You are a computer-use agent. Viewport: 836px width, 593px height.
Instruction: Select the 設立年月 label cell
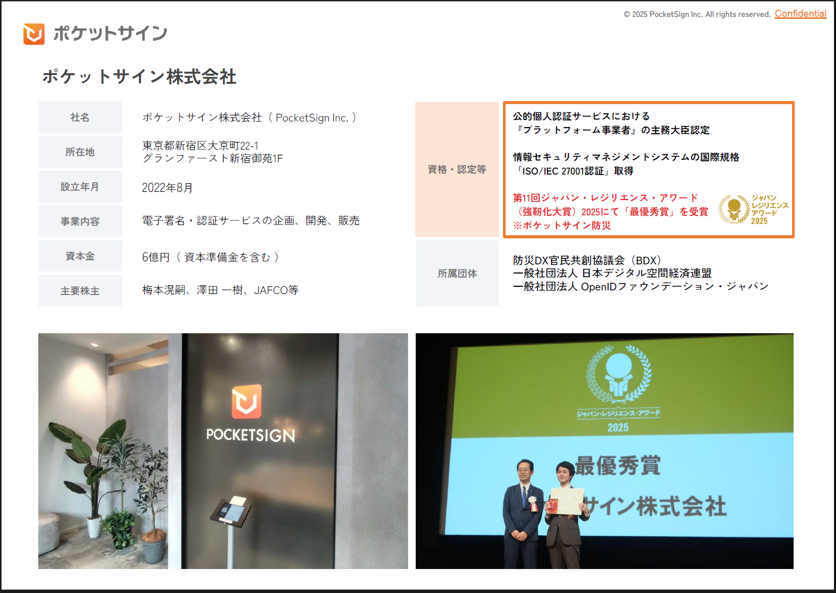pyautogui.click(x=80, y=187)
